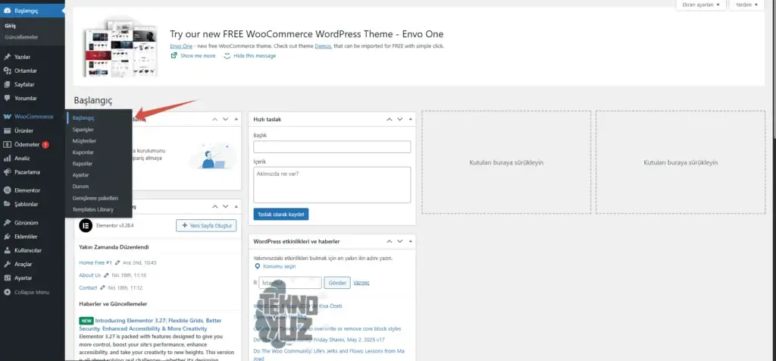The width and height of the screenshot is (776, 361).
Task: Select Başlangıç in the WooCommerce flyout submenu
Action: [x=83, y=118]
